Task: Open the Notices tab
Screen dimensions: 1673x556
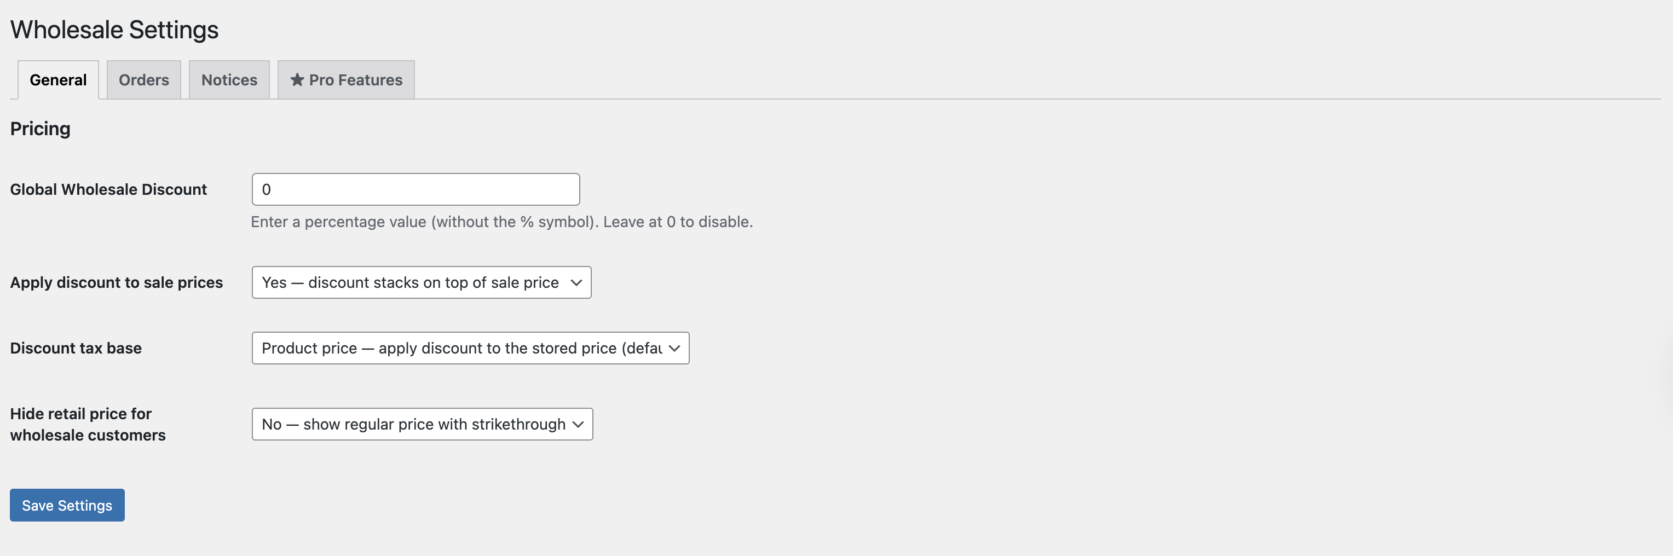Action: pos(229,79)
